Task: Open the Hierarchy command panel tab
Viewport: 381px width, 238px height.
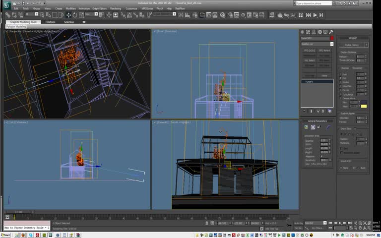Action: (314, 32)
